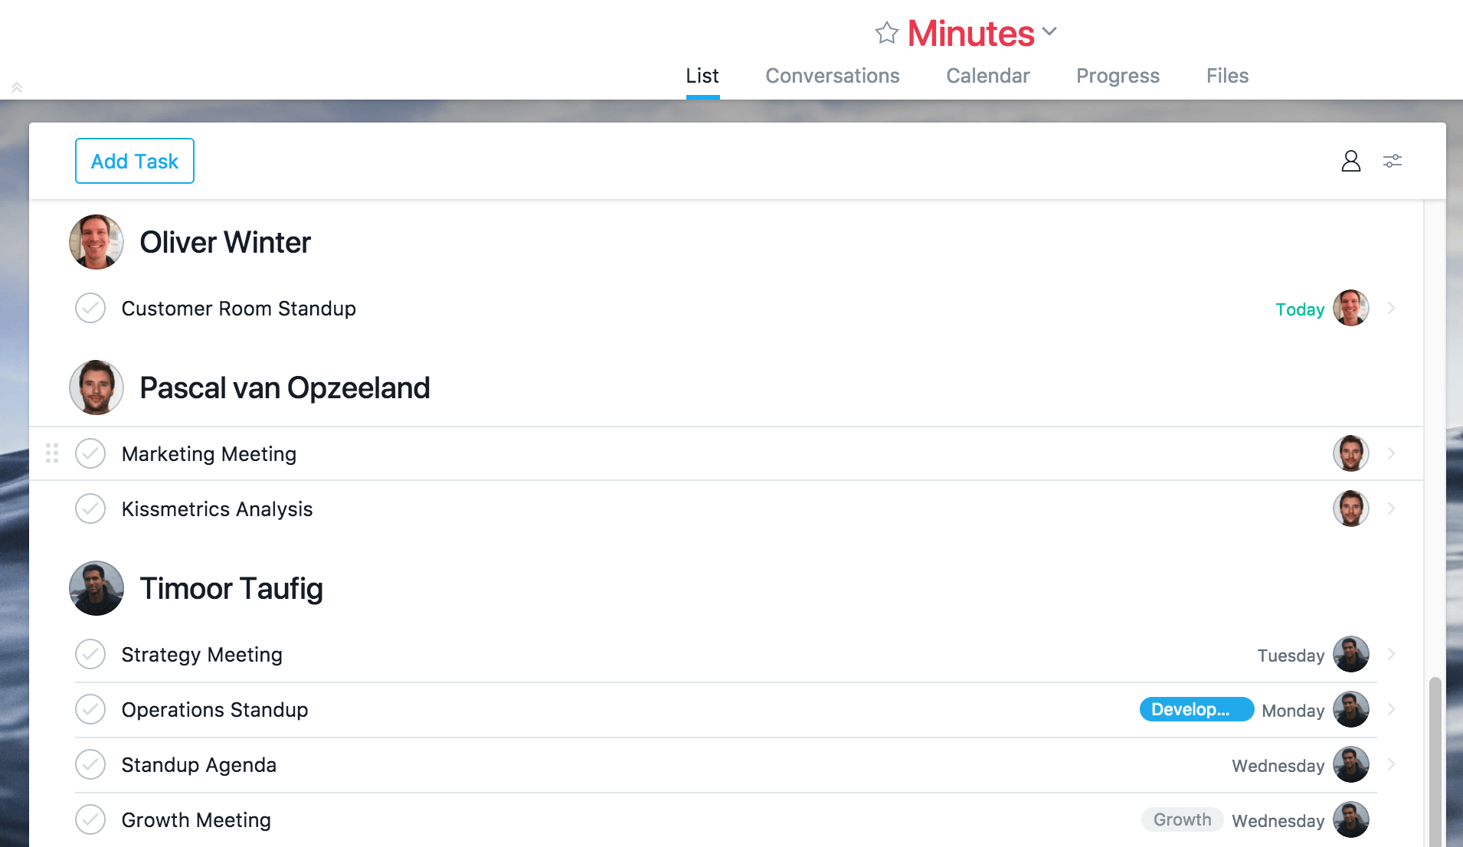Click the drag handle beside Marketing Meeting
The image size is (1463, 847).
[x=52, y=453]
